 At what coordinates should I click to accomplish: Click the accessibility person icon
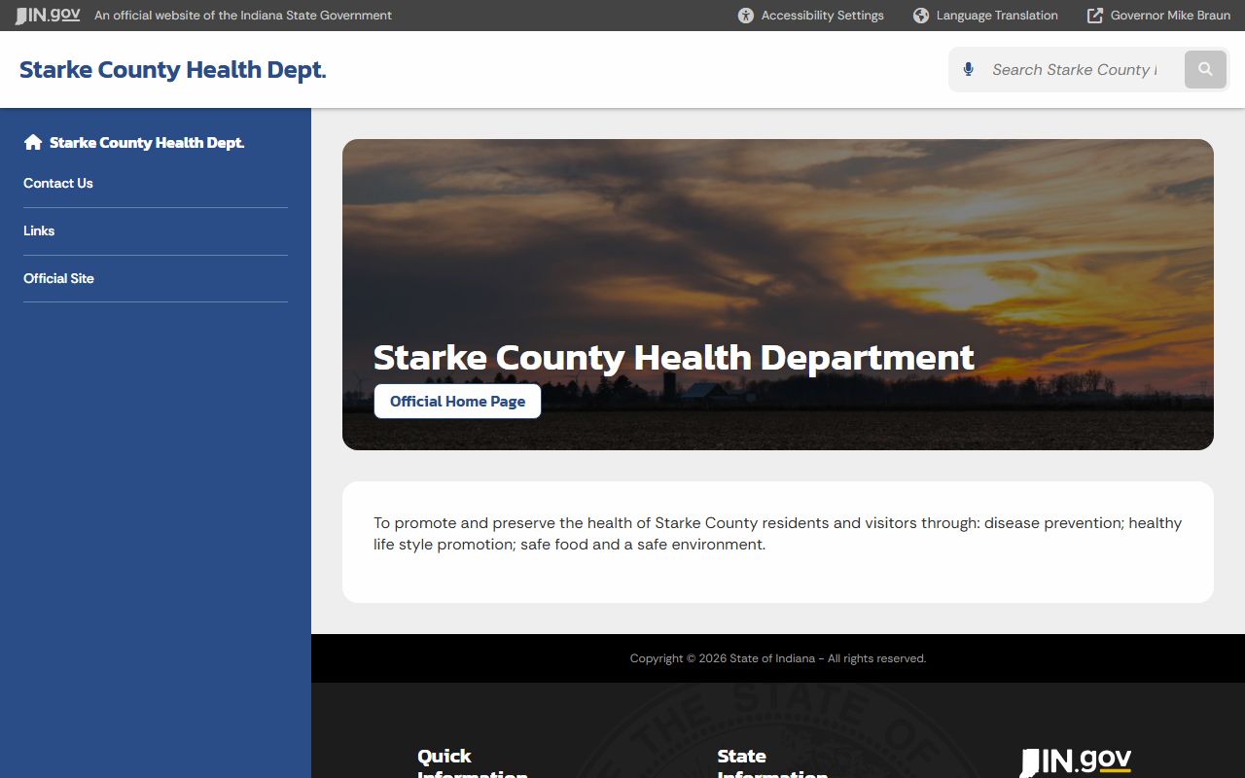[746, 16]
